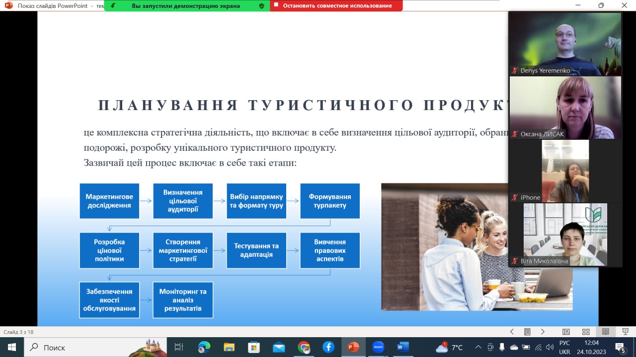The image size is (636, 357).
Task: Select Denys Yeremenko video thumbnail
Action: coord(565,44)
